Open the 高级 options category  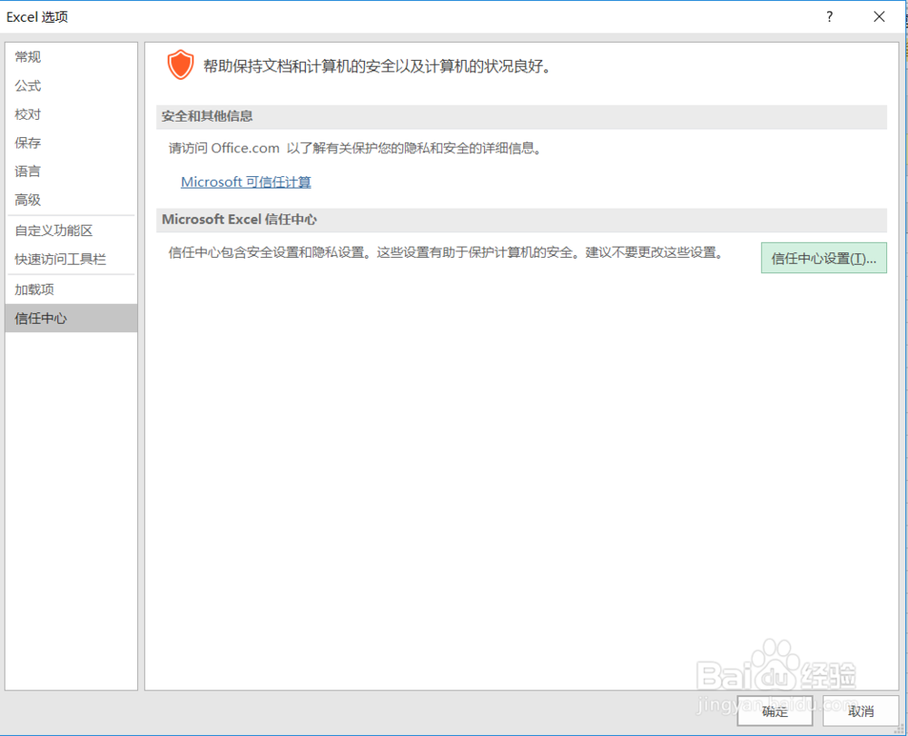point(71,200)
